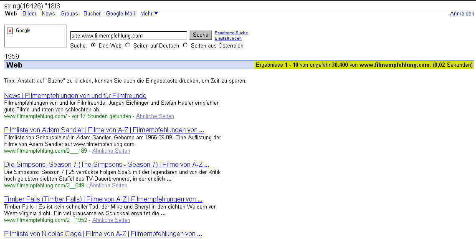Viewport: 476px width, 239px height.
Task: Select Seiten auf Deutsch radio option
Action: 128,45
